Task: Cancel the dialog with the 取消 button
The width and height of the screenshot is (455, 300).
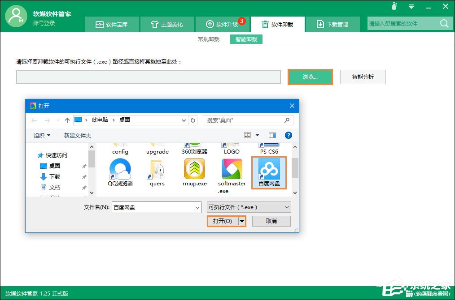Action: pos(271,221)
